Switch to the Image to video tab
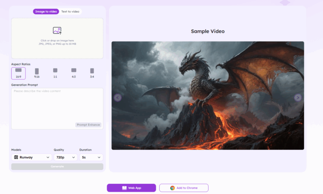Screen dimensions: 323x194 point(46,12)
